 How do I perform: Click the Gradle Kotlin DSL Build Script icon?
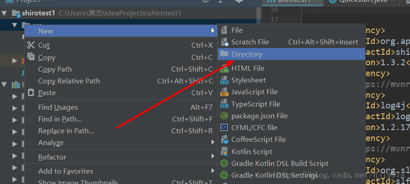(224, 164)
